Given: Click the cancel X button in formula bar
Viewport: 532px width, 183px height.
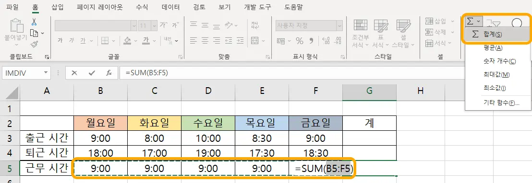Looking at the screenshot, I should pos(74,73).
